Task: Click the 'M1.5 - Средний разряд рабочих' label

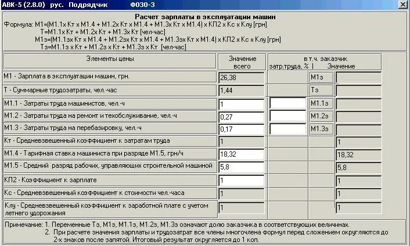Action: (110, 167)
